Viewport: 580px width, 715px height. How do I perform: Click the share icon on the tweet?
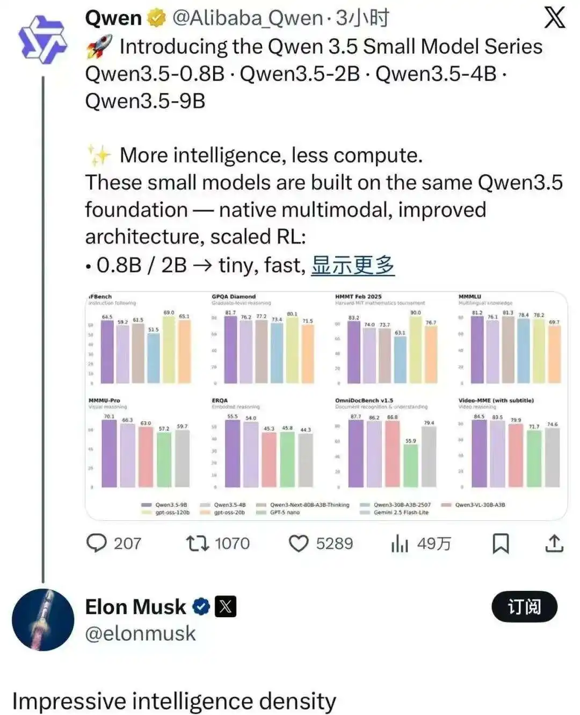(554, 544)
